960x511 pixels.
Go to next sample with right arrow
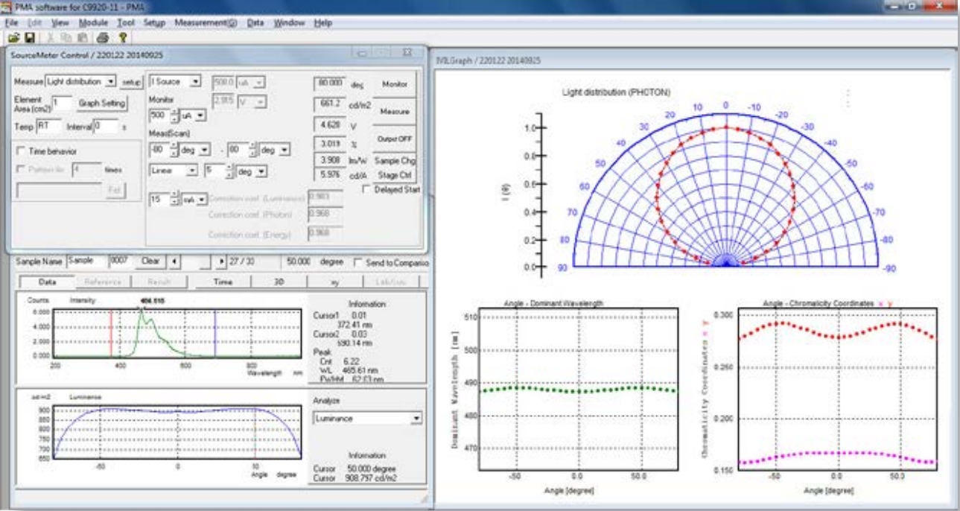[221, 261]
